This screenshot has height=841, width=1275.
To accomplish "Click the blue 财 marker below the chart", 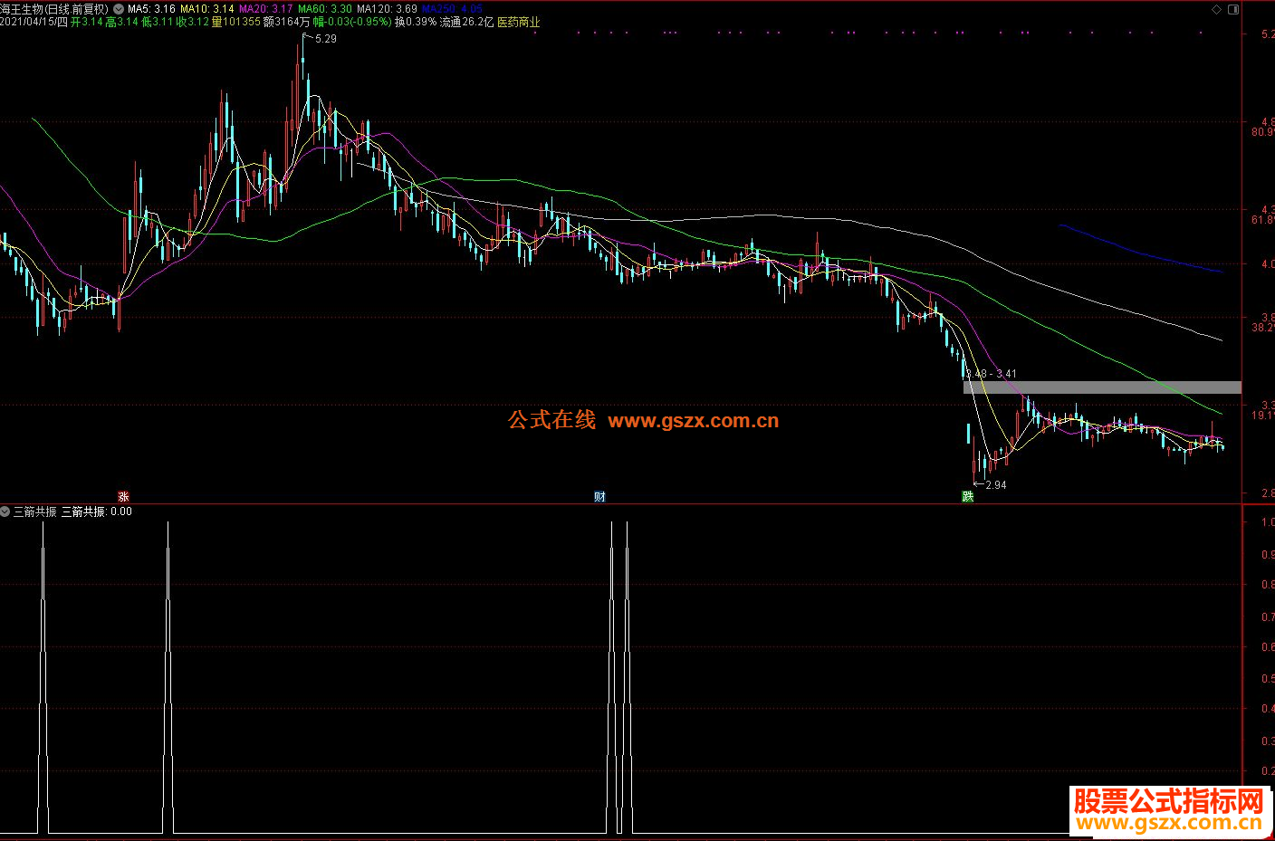I will [599, 496].
